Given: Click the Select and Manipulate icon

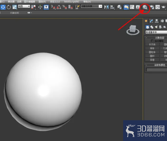Looking at the screenshot, I should (40, 7).
